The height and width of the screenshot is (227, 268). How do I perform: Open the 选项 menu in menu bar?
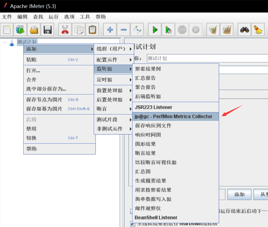click(69, 17)
